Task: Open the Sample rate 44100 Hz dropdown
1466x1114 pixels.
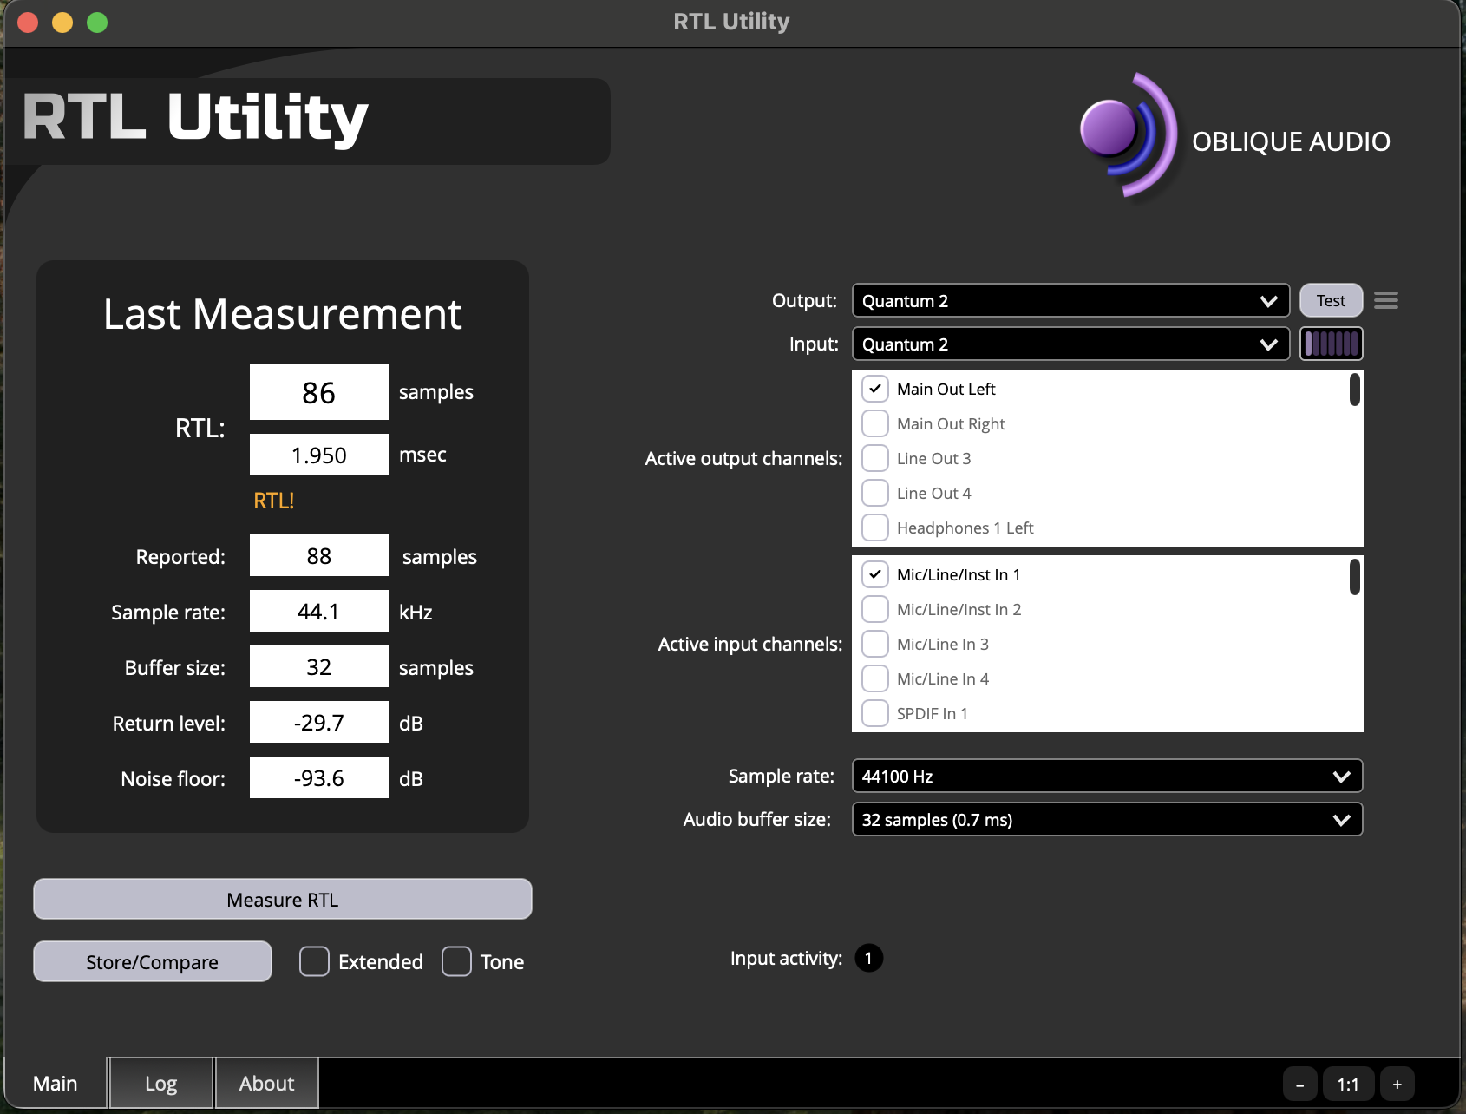Action: pos(1107,776)
